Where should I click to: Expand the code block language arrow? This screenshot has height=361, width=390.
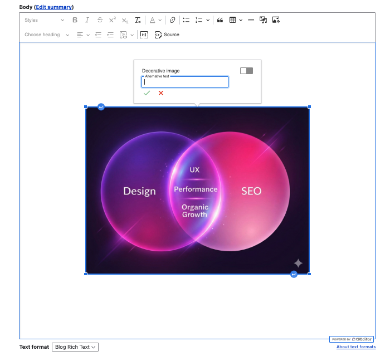(132, 35)
